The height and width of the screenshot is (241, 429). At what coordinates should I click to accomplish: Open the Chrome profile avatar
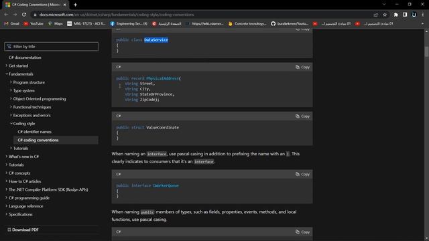coord(414,15)
